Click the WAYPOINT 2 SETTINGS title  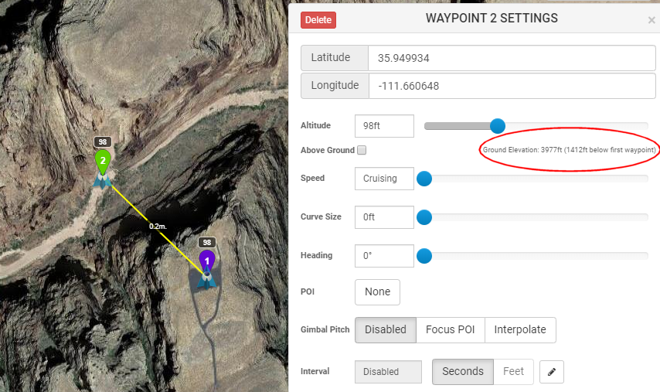click(492, 18)
